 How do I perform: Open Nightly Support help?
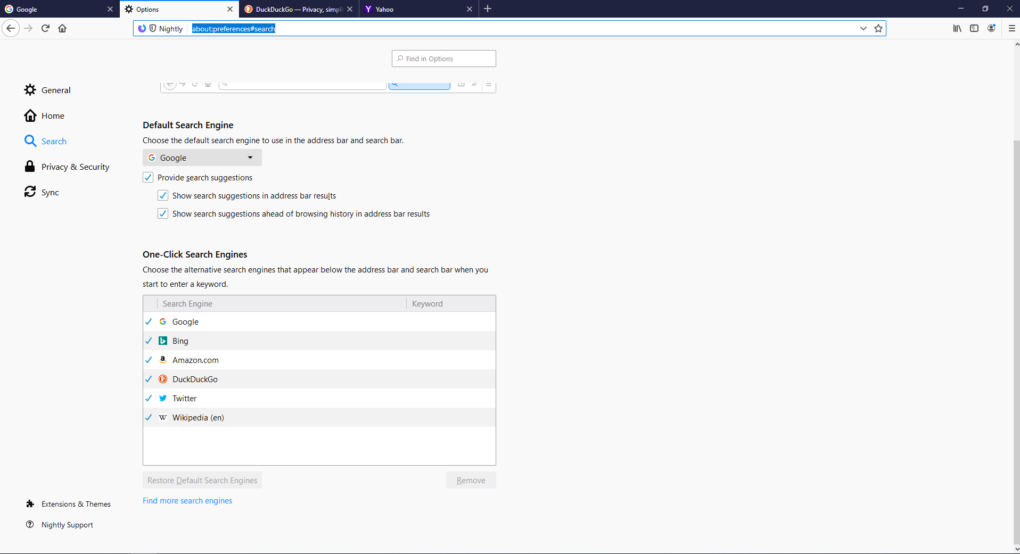67,525
